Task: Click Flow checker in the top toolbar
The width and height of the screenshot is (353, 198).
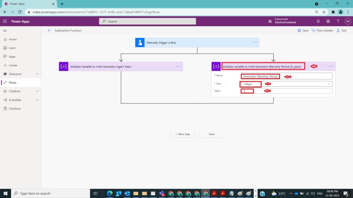Action: coord(322,31)
